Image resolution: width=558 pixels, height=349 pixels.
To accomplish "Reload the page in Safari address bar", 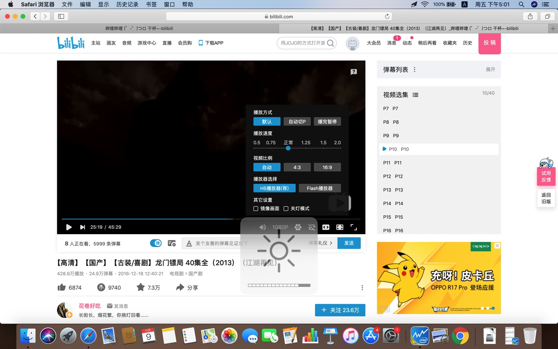I will coord(387,16).
